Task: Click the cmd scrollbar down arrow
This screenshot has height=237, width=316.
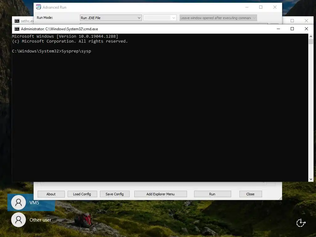Action: click(311, 179)
